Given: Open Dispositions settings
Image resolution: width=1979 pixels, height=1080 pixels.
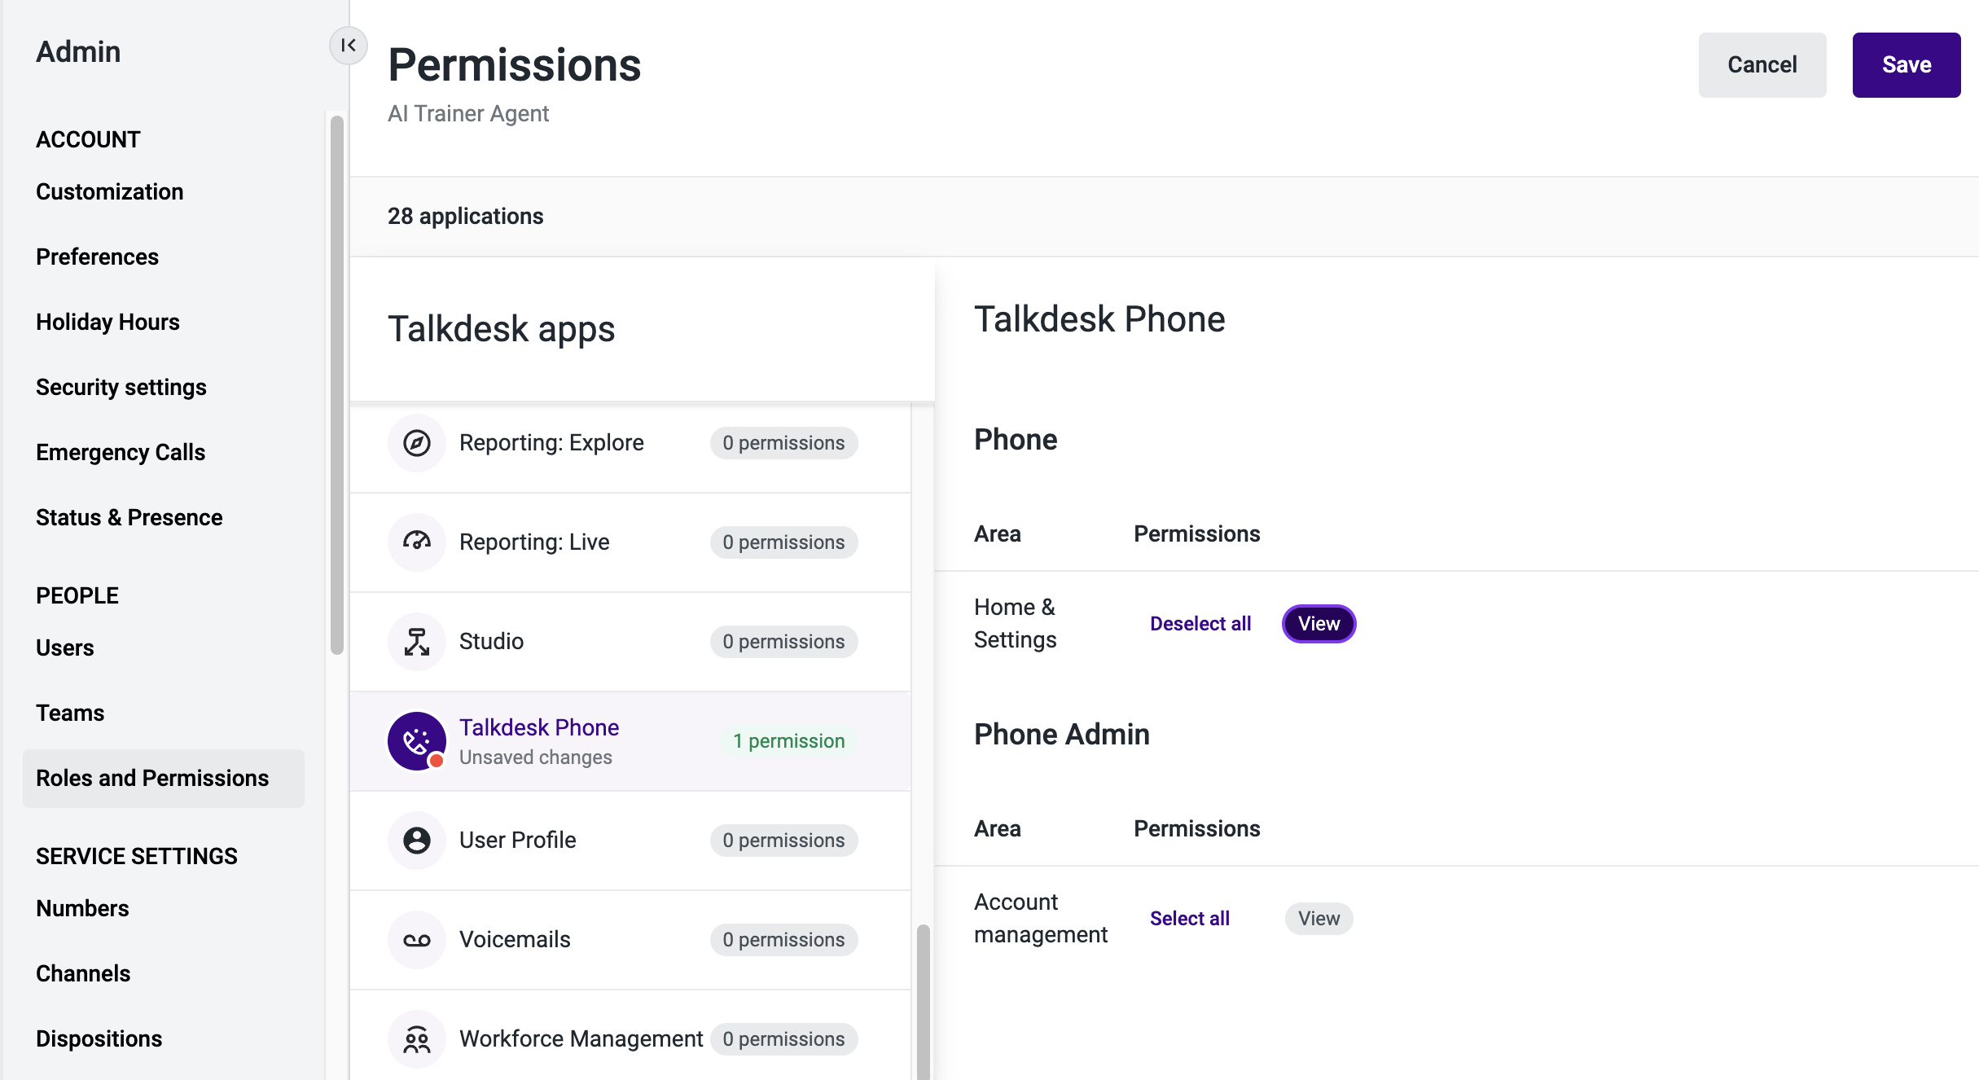Looking at the screenshot, I should [99, 1039].
